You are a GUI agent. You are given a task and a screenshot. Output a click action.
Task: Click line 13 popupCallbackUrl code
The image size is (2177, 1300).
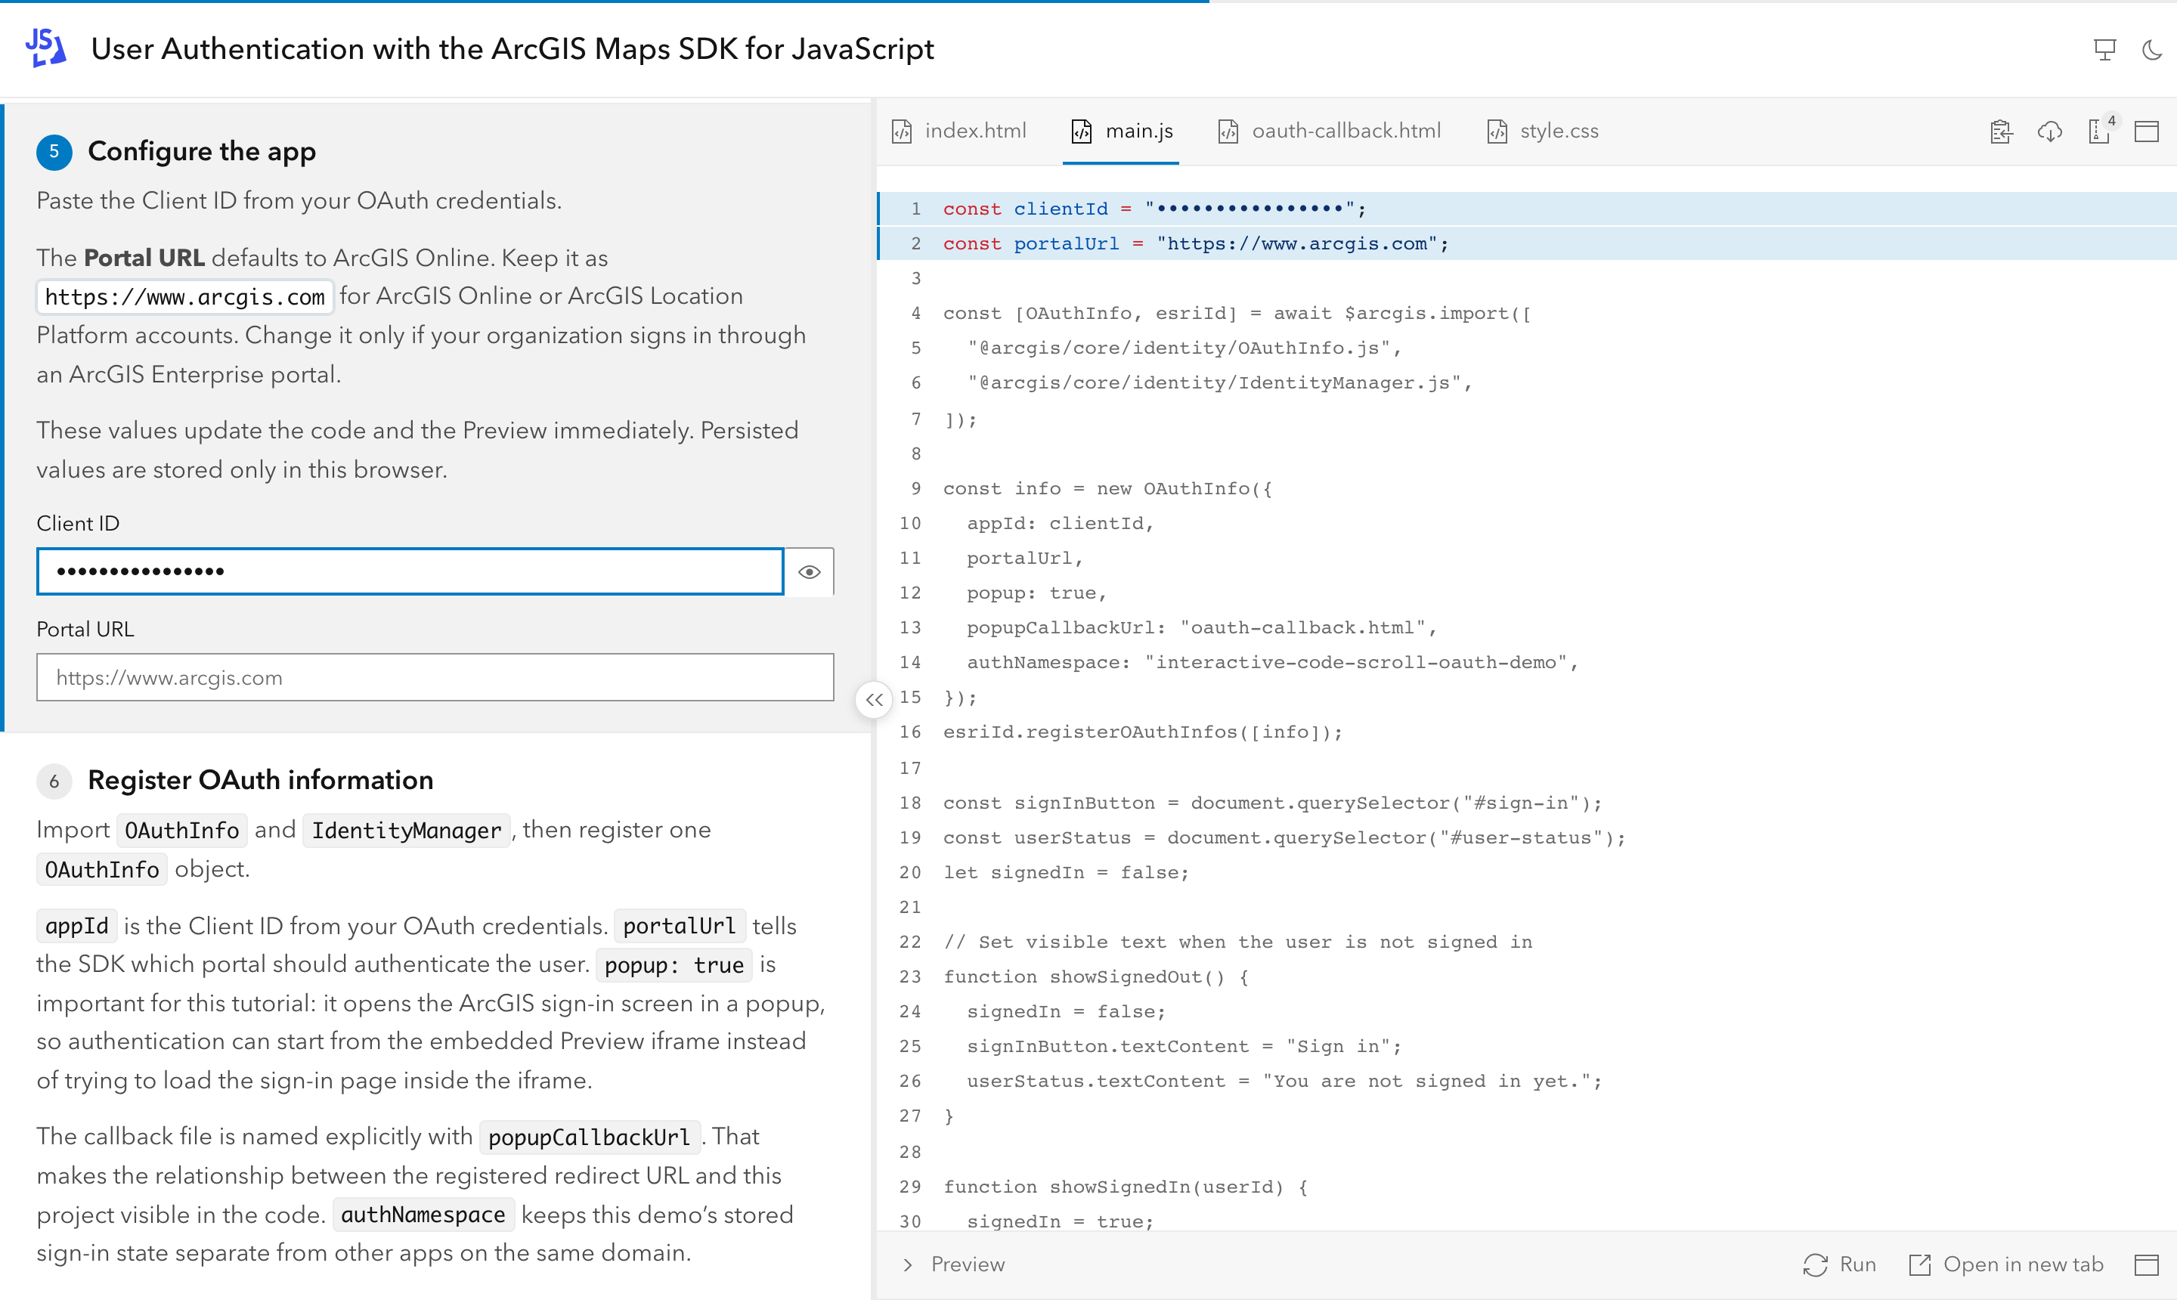(x=1201, y=627)
